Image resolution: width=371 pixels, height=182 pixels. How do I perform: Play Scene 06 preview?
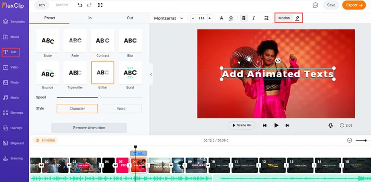(x=242, y=125)
